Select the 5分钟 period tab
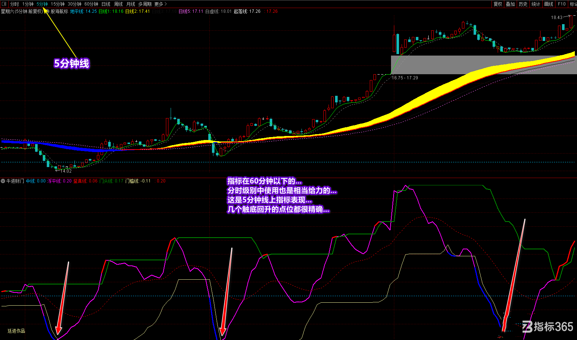 pyautogui.click(x=42, y=4)
